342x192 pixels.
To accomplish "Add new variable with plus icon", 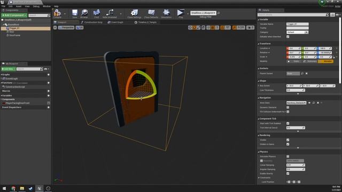I will (49, 95).
